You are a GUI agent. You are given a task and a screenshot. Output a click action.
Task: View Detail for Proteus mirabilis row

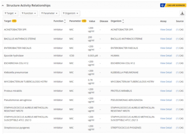(x=166, y=91)
